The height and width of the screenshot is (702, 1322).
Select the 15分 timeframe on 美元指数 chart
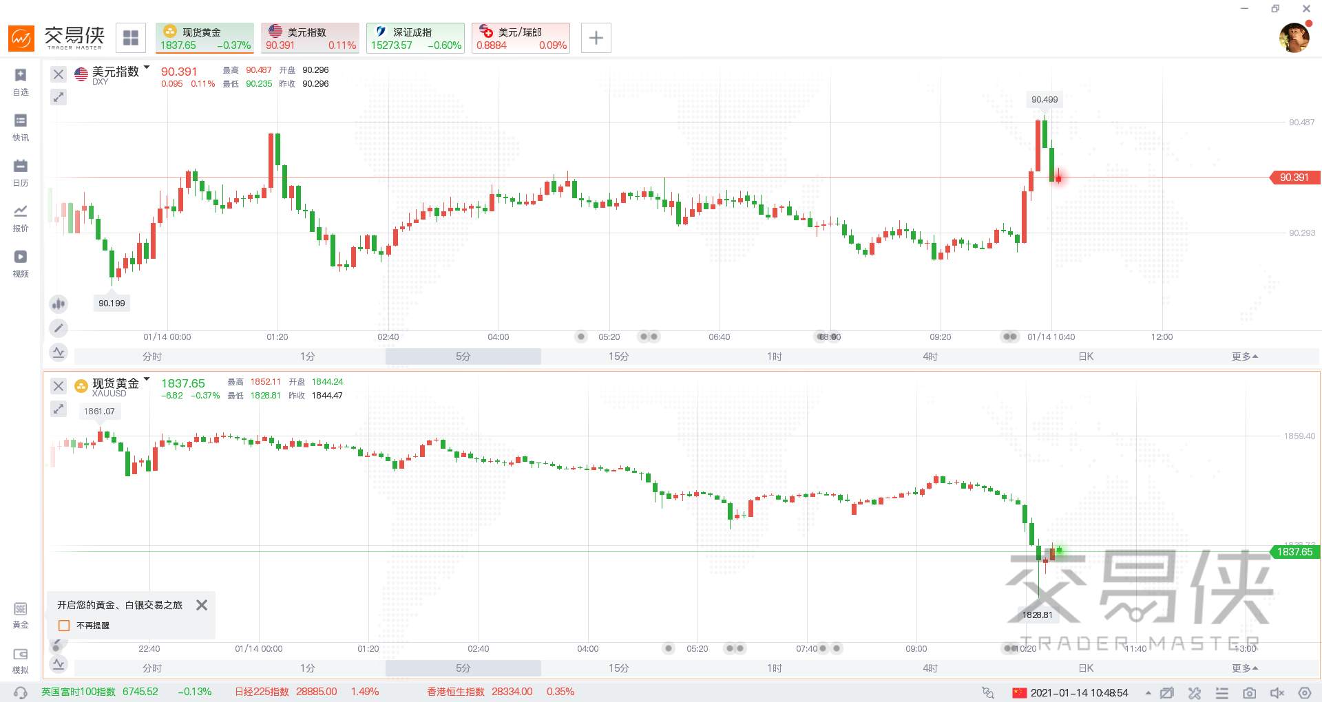[x=618, y=357]
